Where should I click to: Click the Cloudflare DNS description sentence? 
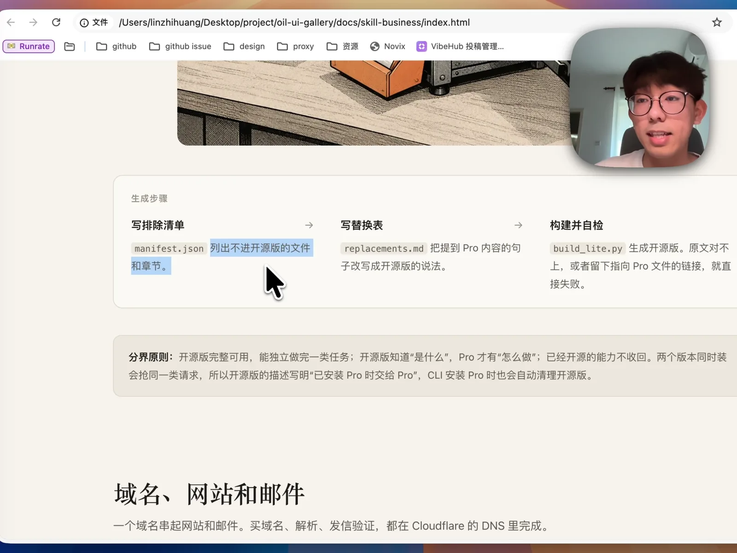332,526
